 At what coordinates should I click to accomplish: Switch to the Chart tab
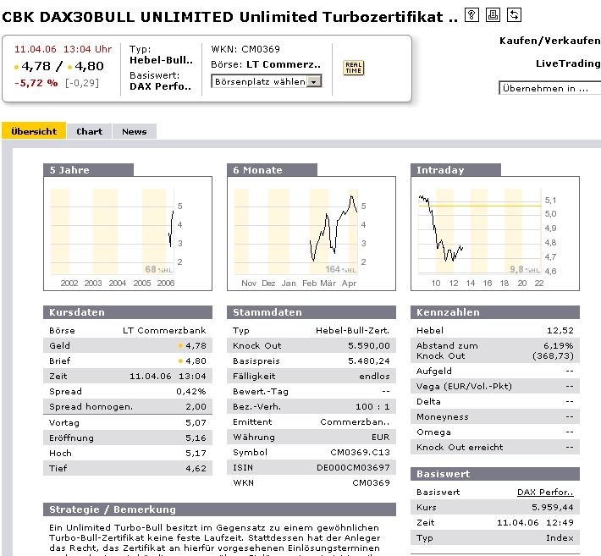coord(90,131)
